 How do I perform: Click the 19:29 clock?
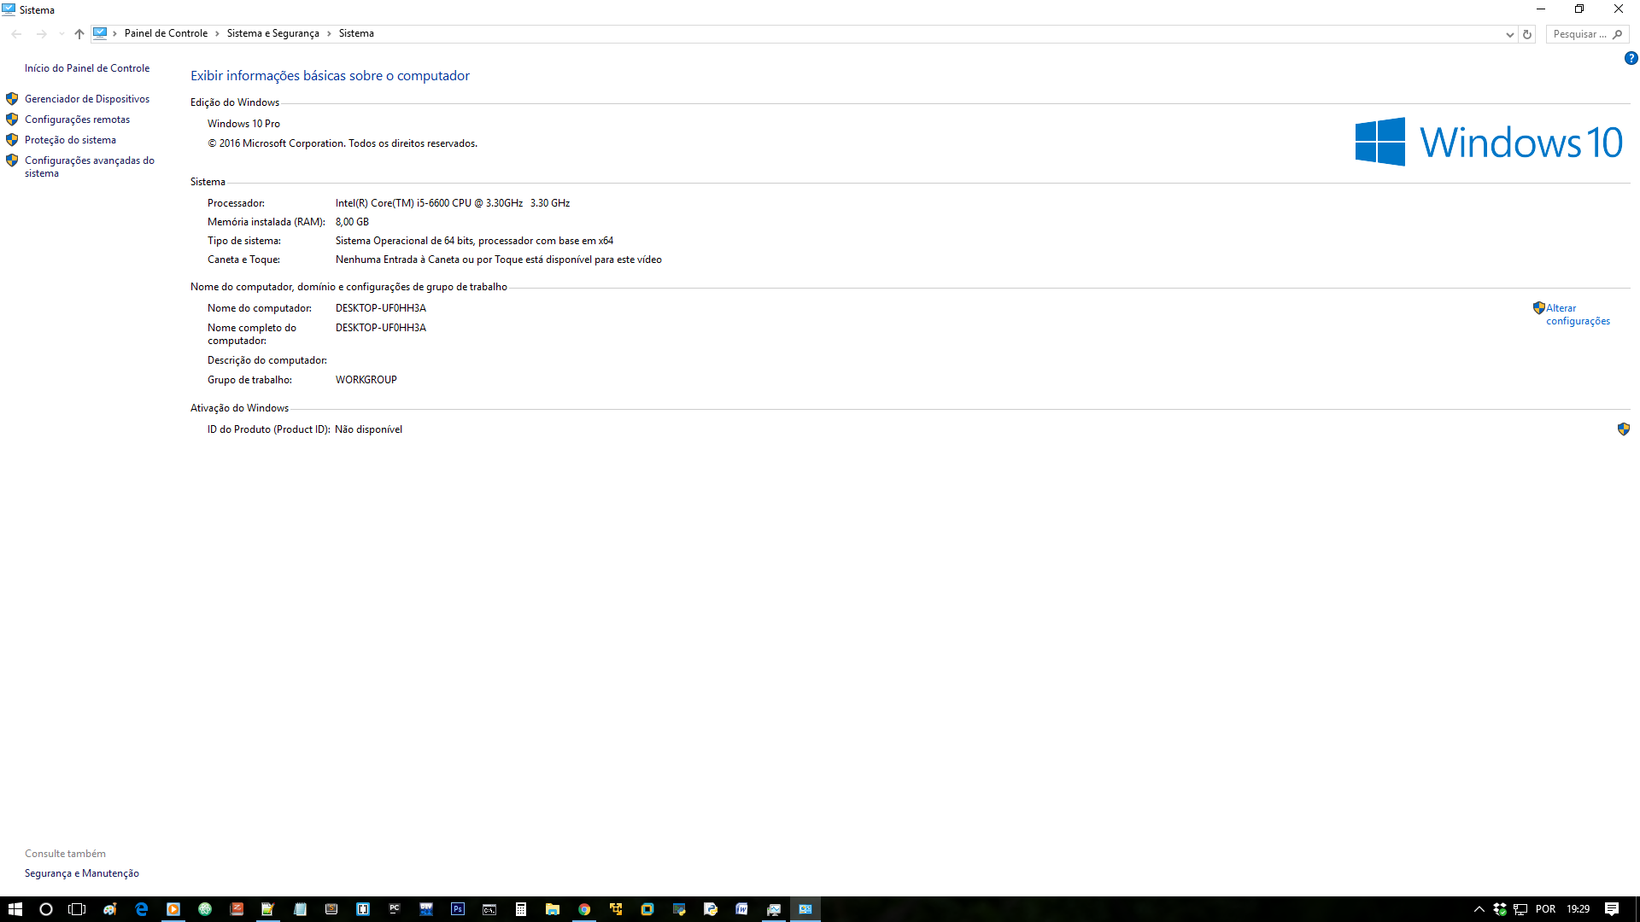[x=1578, y=909]
